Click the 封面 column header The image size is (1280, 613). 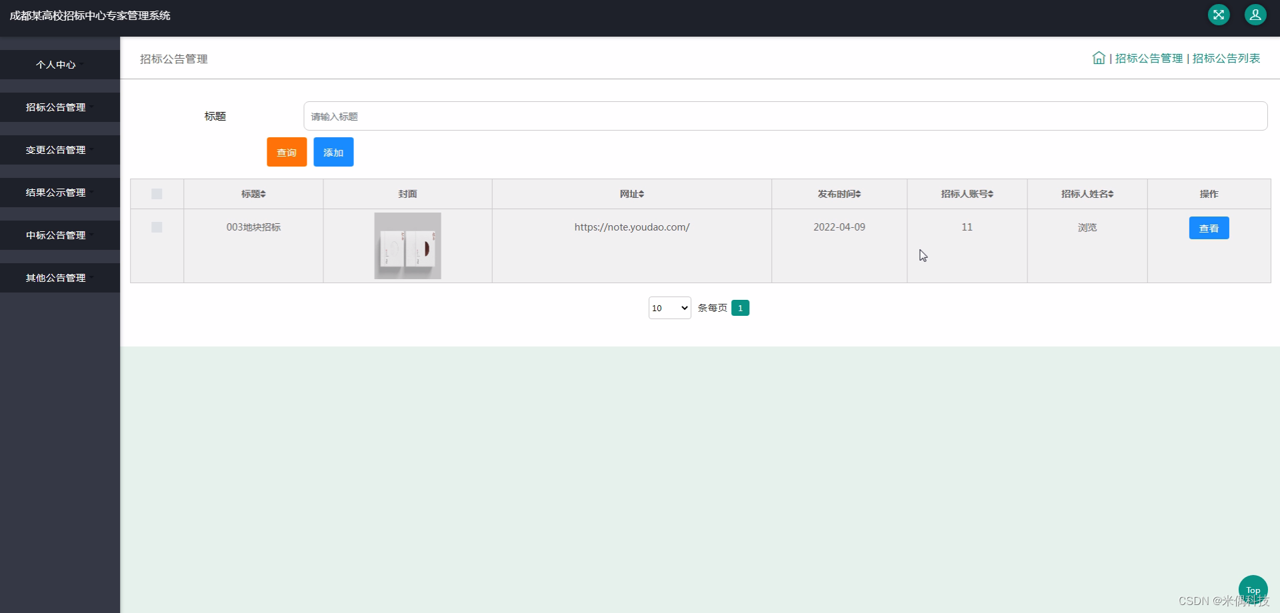pyautogui.click(x=407, y=194)
